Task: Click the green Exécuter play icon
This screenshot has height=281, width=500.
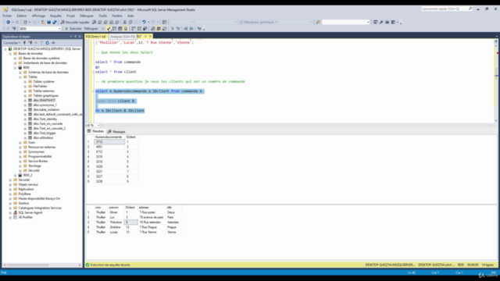Action: click(66, 29)
